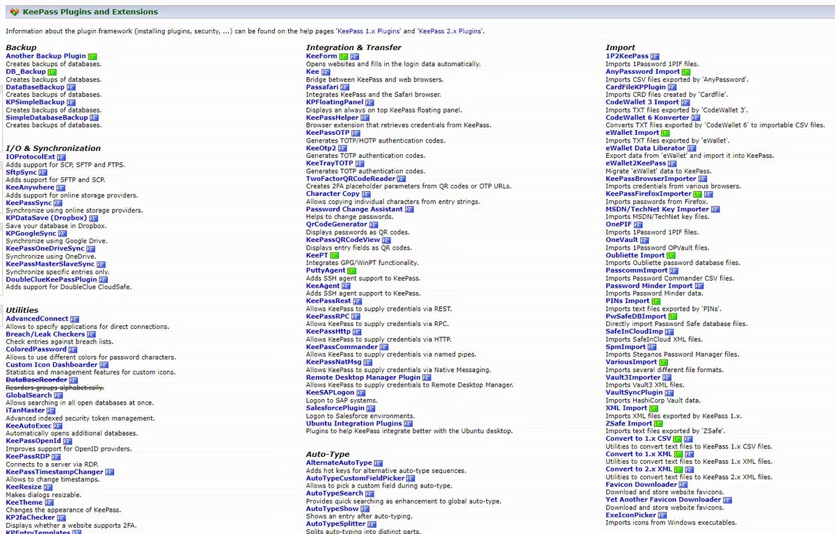Click the 2.x badge beside Favicon Downloader
The width and height of the screenshot is (835, 534).
[x=685, y=485]
